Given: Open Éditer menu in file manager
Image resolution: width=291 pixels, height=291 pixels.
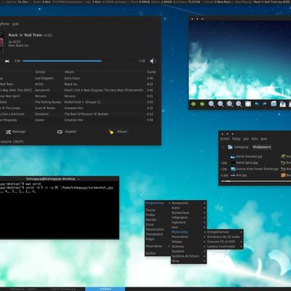Looking at the screenshot, I should (x=236, y=139).
